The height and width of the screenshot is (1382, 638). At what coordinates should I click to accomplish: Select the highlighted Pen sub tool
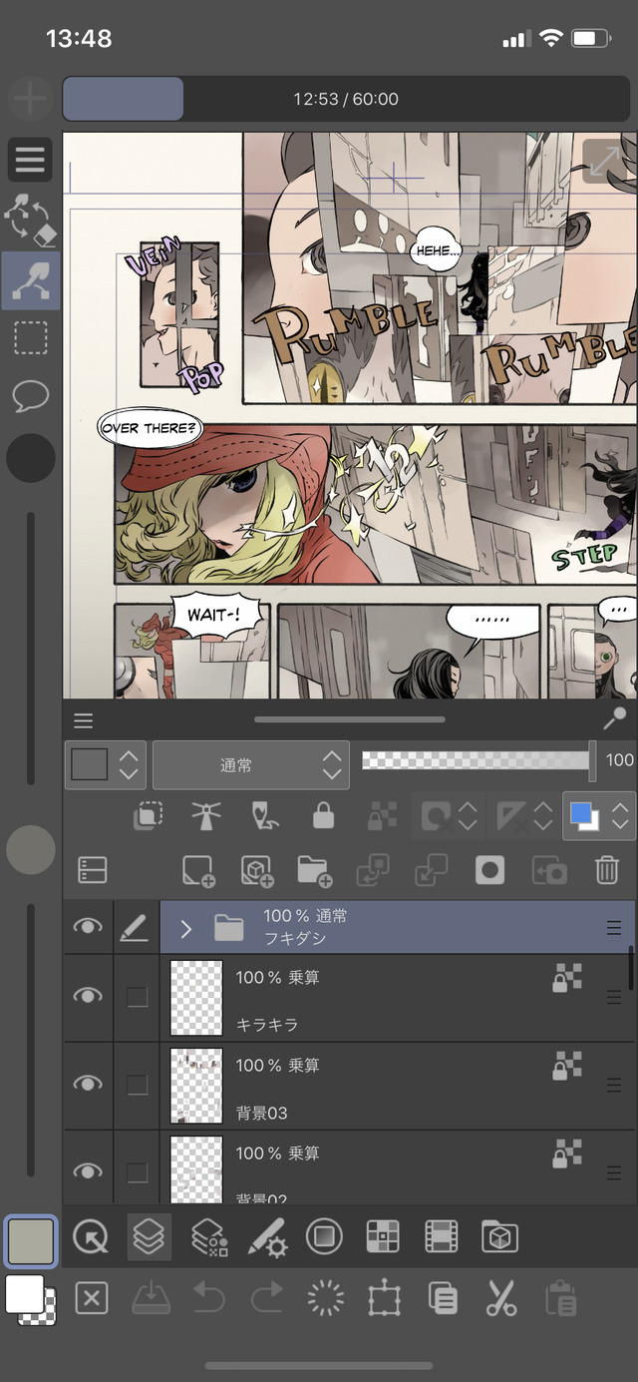point(30,280)
